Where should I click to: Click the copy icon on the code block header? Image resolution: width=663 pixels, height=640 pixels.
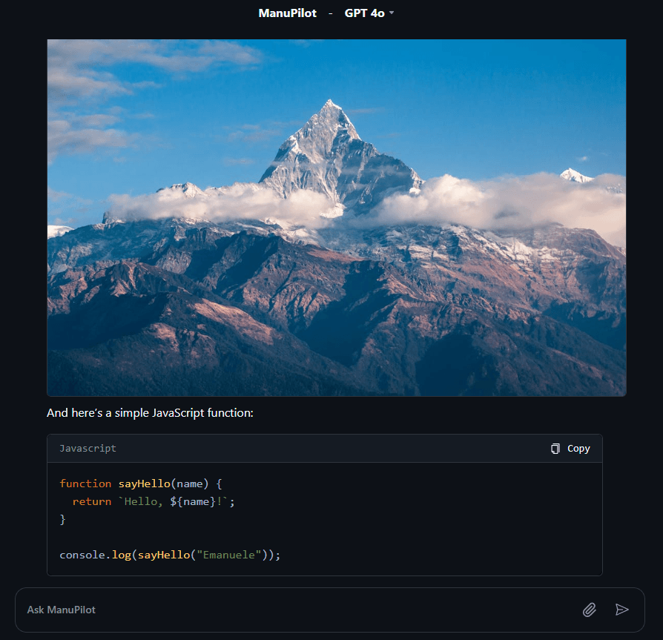[554, 448]
